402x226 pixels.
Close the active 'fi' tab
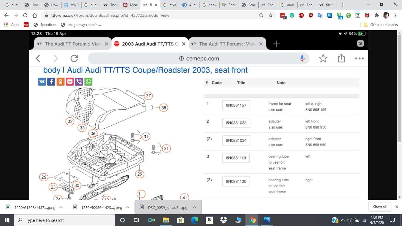156,5
